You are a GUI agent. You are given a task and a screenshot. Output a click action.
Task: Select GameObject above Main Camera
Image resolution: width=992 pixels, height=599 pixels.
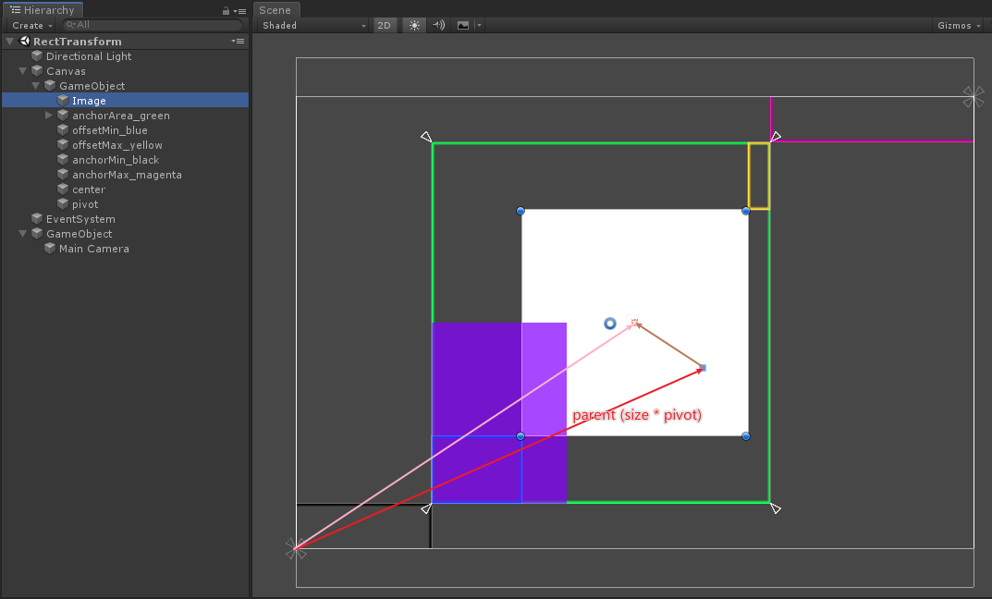(x=80, y=234)
